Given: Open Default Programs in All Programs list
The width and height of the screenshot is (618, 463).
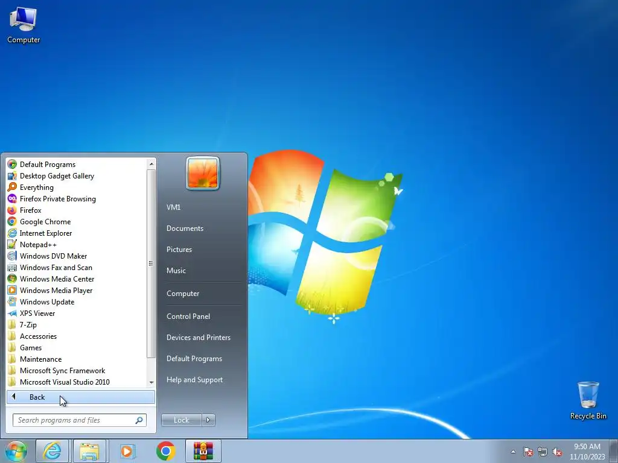Looking at the screenshot, I should [47, 164].
